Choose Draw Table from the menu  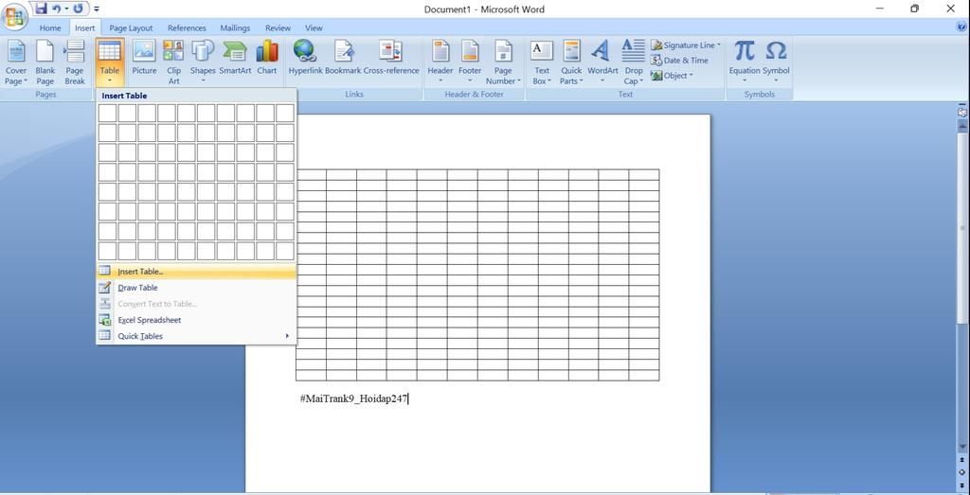tap(197, 288)
